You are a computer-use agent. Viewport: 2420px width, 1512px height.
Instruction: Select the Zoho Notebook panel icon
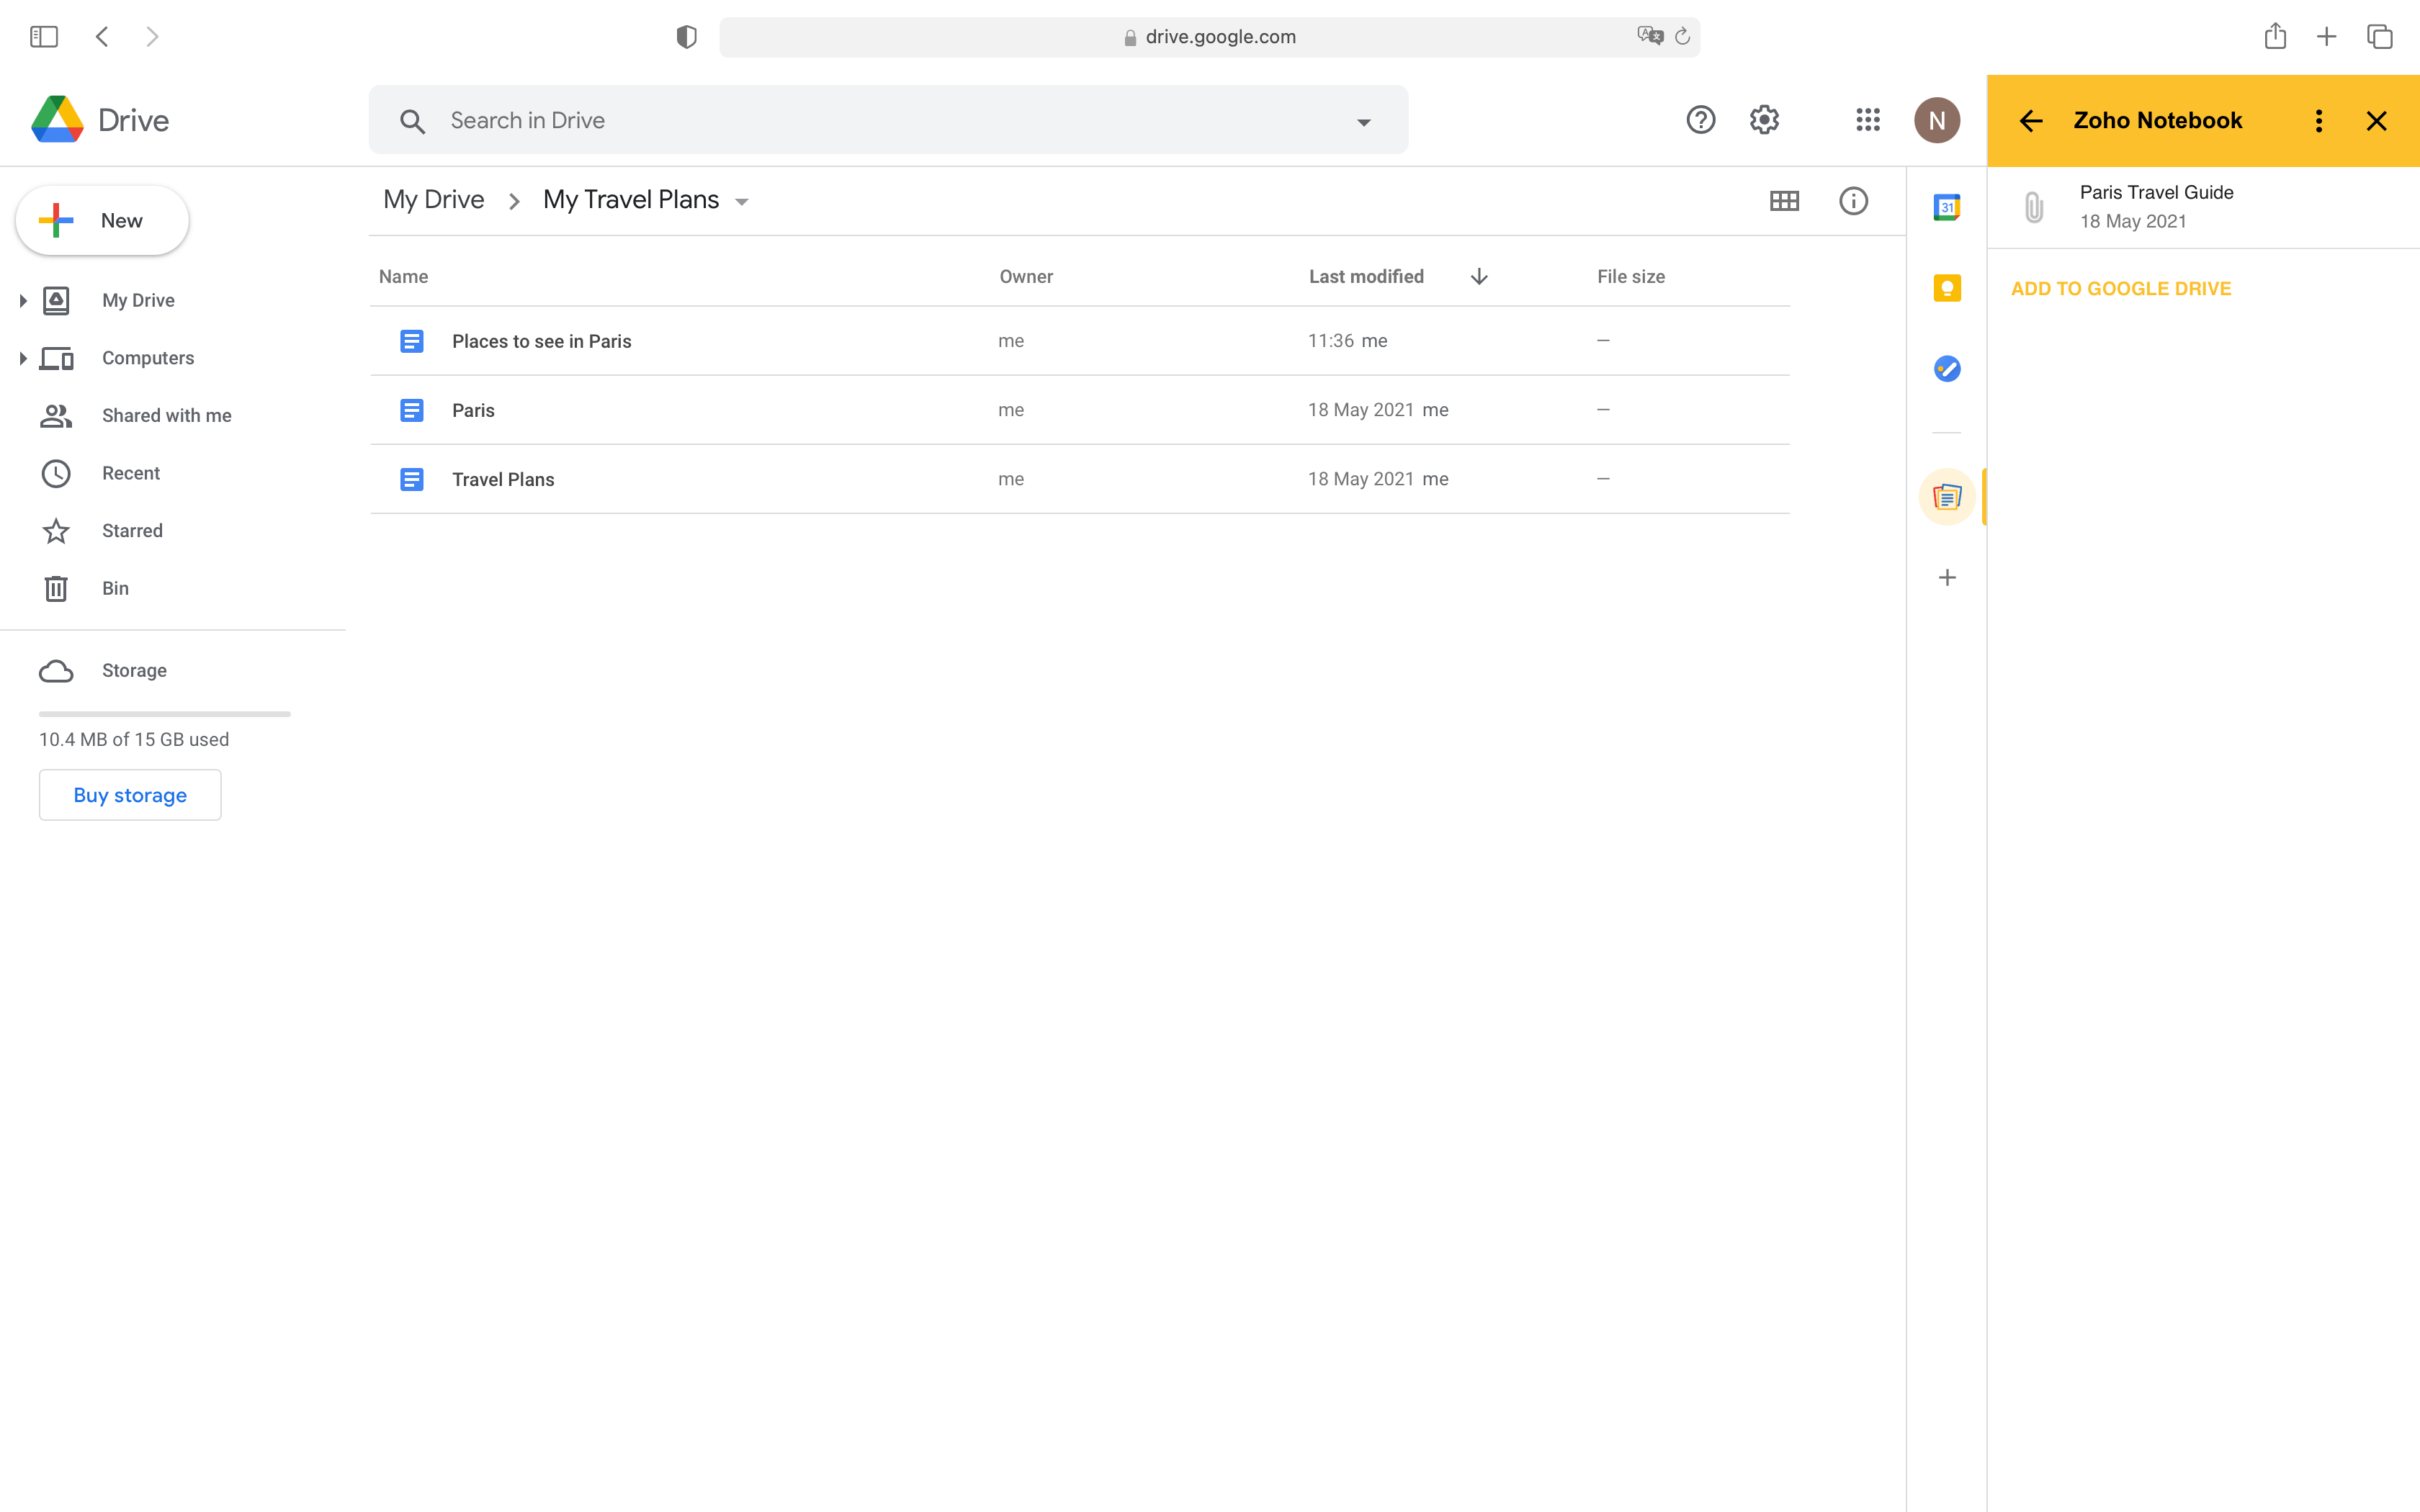(1947, 495)
